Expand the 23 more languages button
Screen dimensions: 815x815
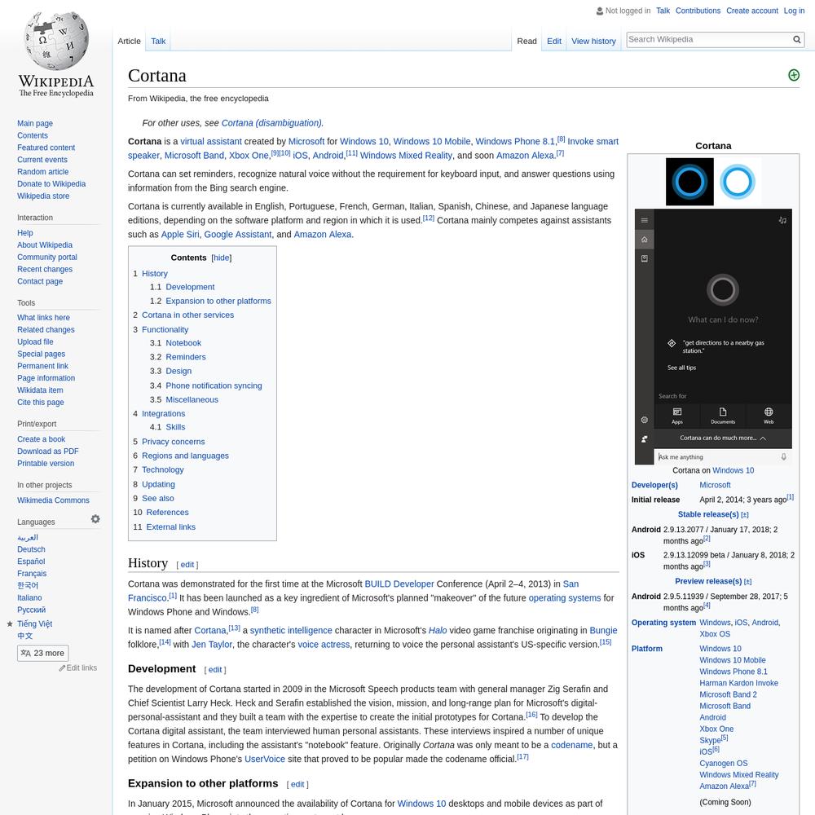click(x=42, y=653)
